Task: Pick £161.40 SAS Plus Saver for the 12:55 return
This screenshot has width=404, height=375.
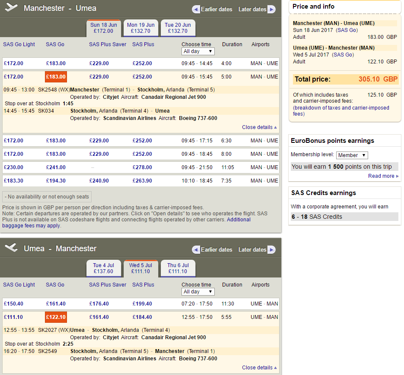Action: (99, 317)
